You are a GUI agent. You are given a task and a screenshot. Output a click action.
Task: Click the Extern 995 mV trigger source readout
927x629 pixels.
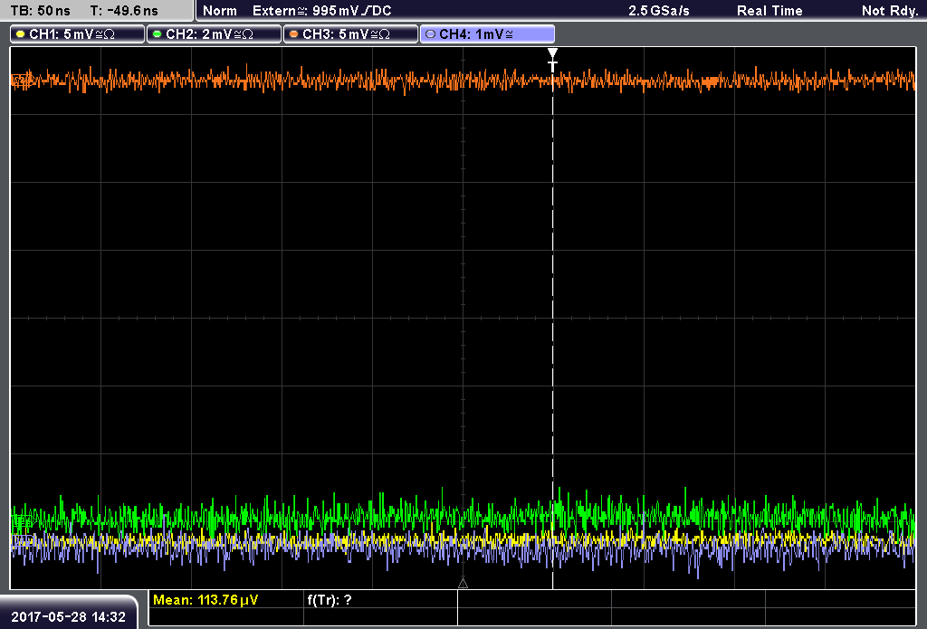322,11
